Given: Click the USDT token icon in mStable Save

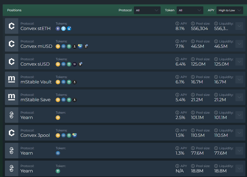Looking at the screenshot, I should coord(69,100).
